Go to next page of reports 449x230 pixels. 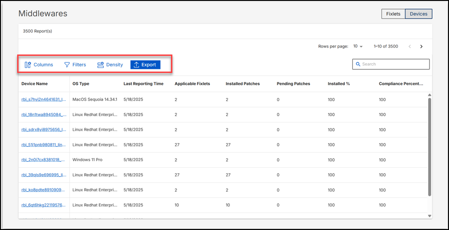[421, 47]
